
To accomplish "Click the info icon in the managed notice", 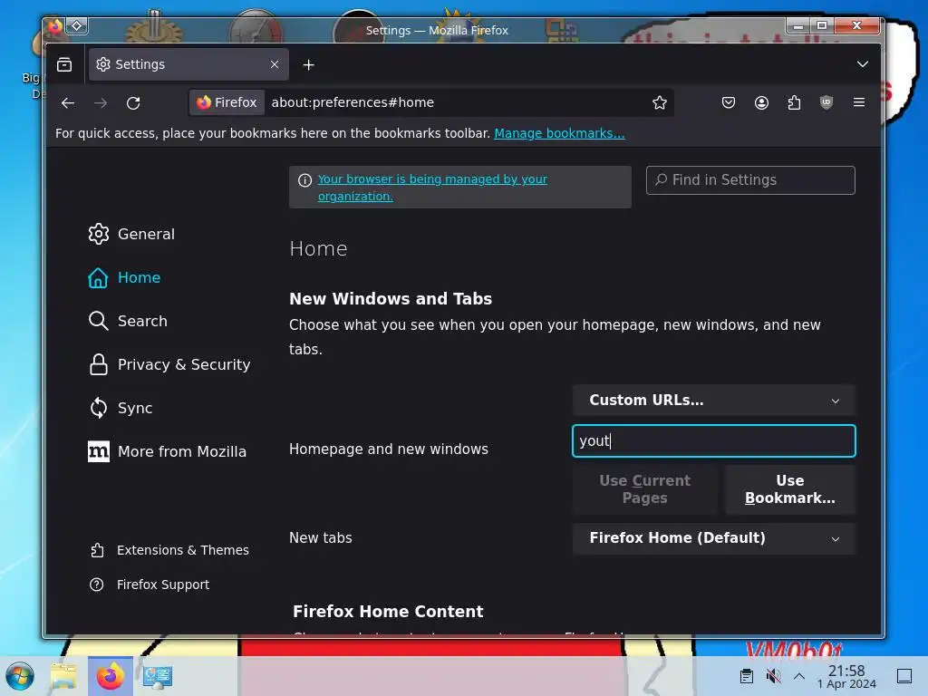I will coord(304,180).
